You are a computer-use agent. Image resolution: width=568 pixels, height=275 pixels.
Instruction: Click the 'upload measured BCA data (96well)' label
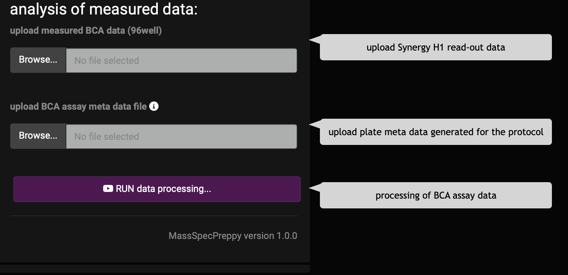(86, 31)
